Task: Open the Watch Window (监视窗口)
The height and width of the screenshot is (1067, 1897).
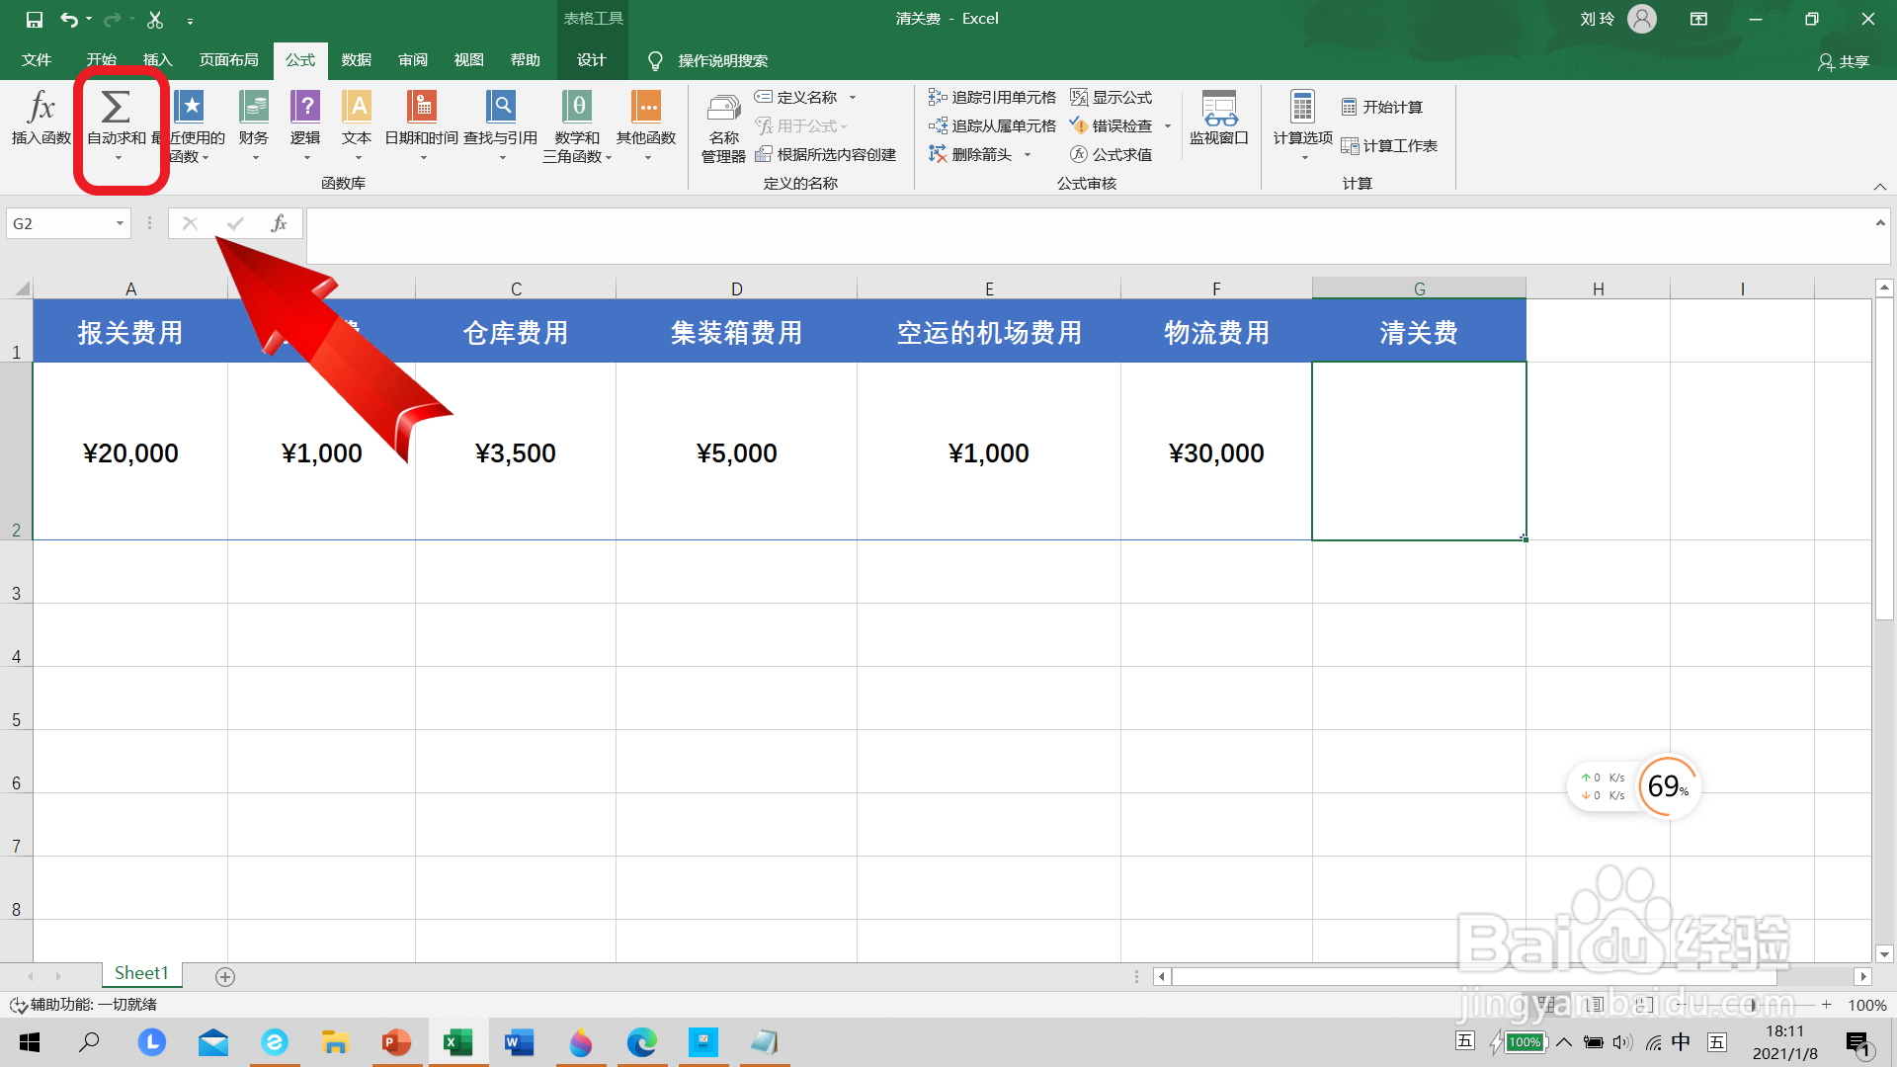Action: 1219,119
